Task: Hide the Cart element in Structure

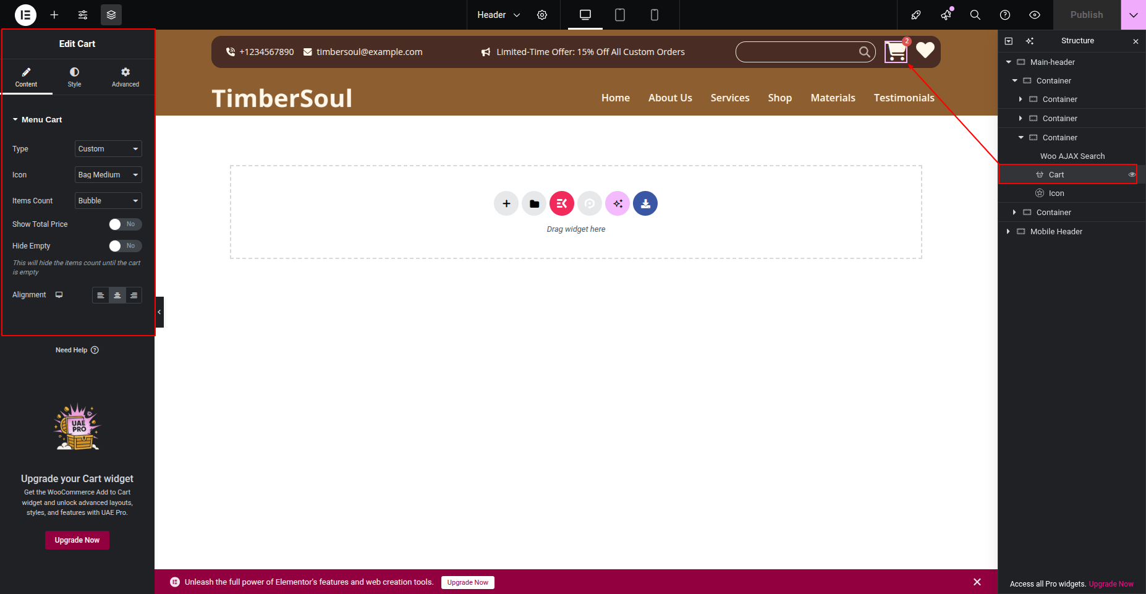Action: [1132, 175]
